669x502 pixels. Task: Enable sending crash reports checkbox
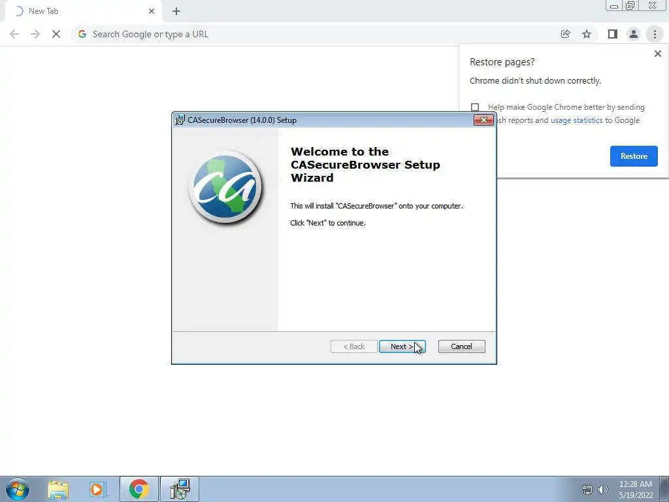(475, 107)
